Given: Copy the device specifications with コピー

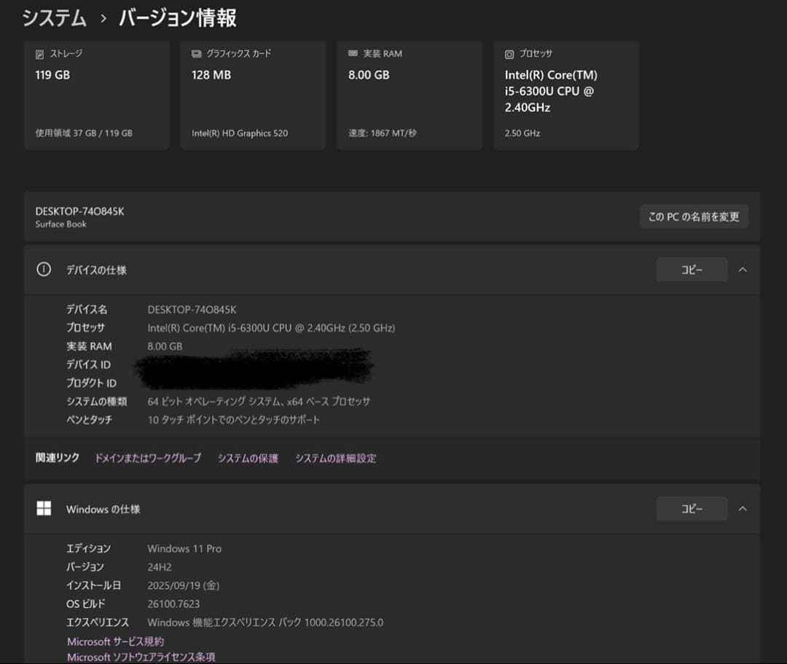Looking at the screenshot, I should (691, 270).
